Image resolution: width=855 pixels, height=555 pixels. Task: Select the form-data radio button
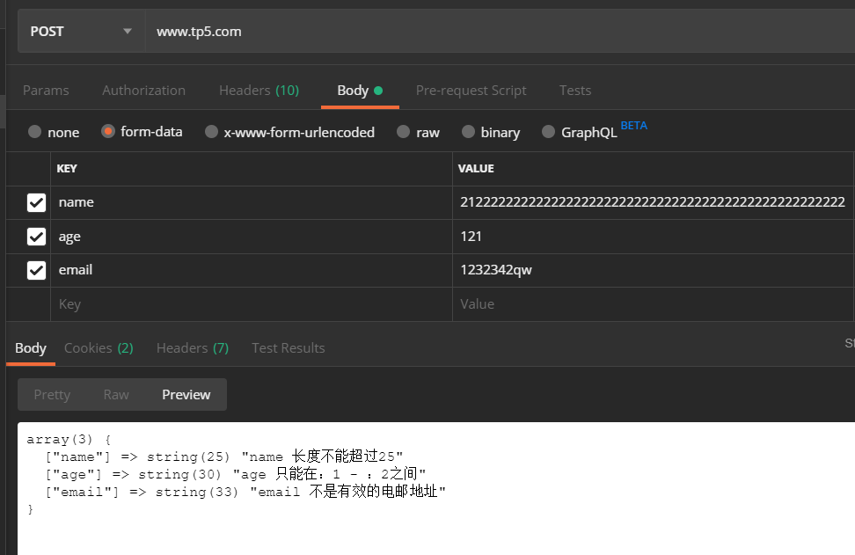108,131
